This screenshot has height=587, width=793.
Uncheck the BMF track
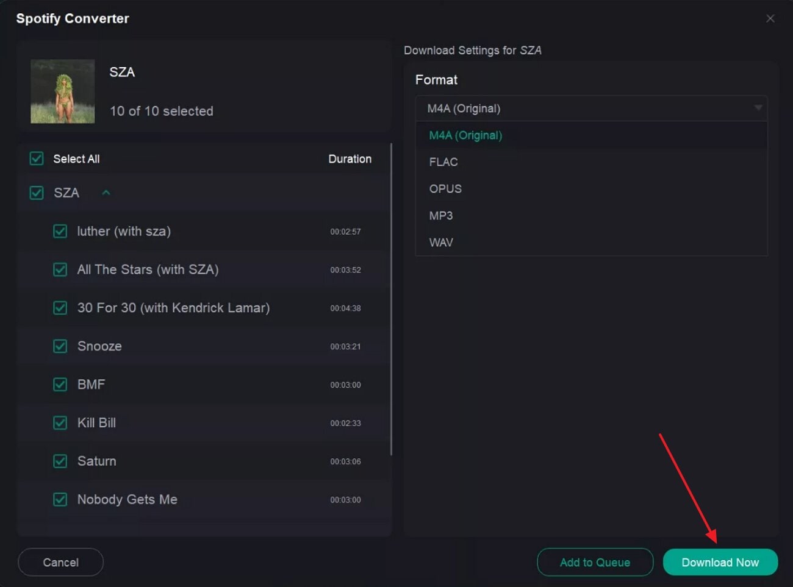click(60, 385)
